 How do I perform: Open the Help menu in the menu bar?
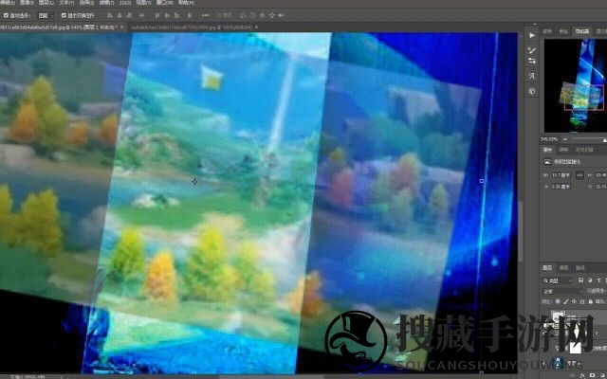186,2
